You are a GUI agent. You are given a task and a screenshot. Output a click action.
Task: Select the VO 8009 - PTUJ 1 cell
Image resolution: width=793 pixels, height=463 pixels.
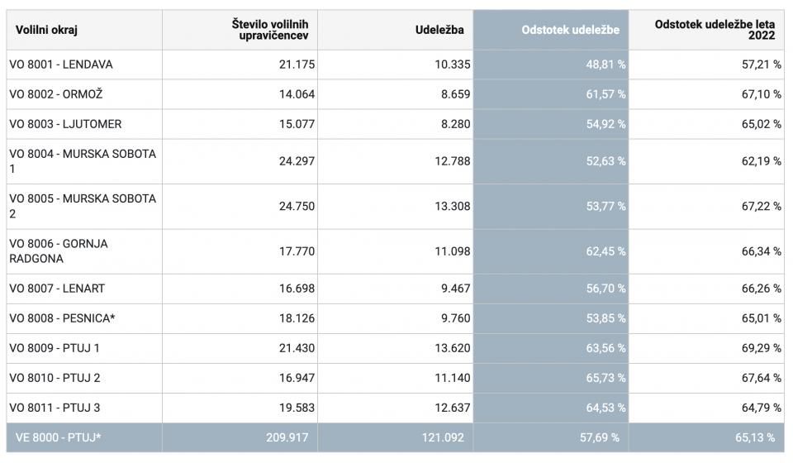pyautogui.click(x=55, y=348)
